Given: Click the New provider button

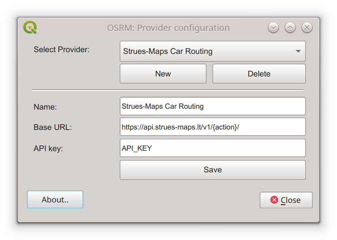Looking at the screenshot, I should click(x=163, y=74).
